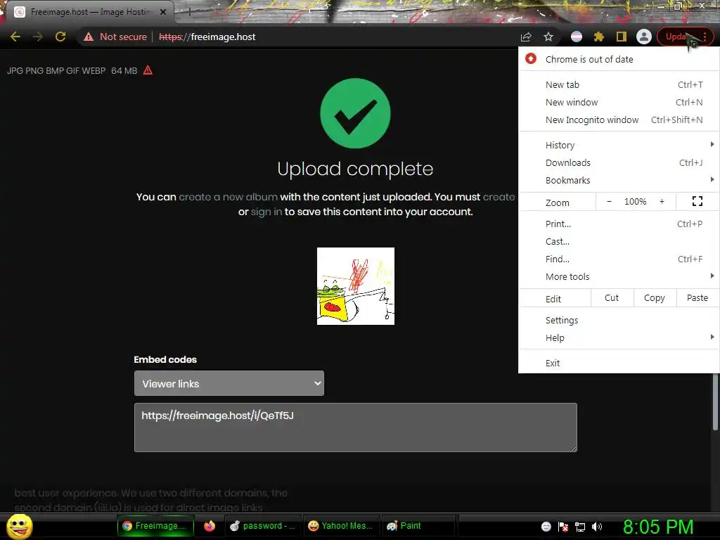Click the sign in link
This screenshot has height=540, width=720.
coord(266,212)
